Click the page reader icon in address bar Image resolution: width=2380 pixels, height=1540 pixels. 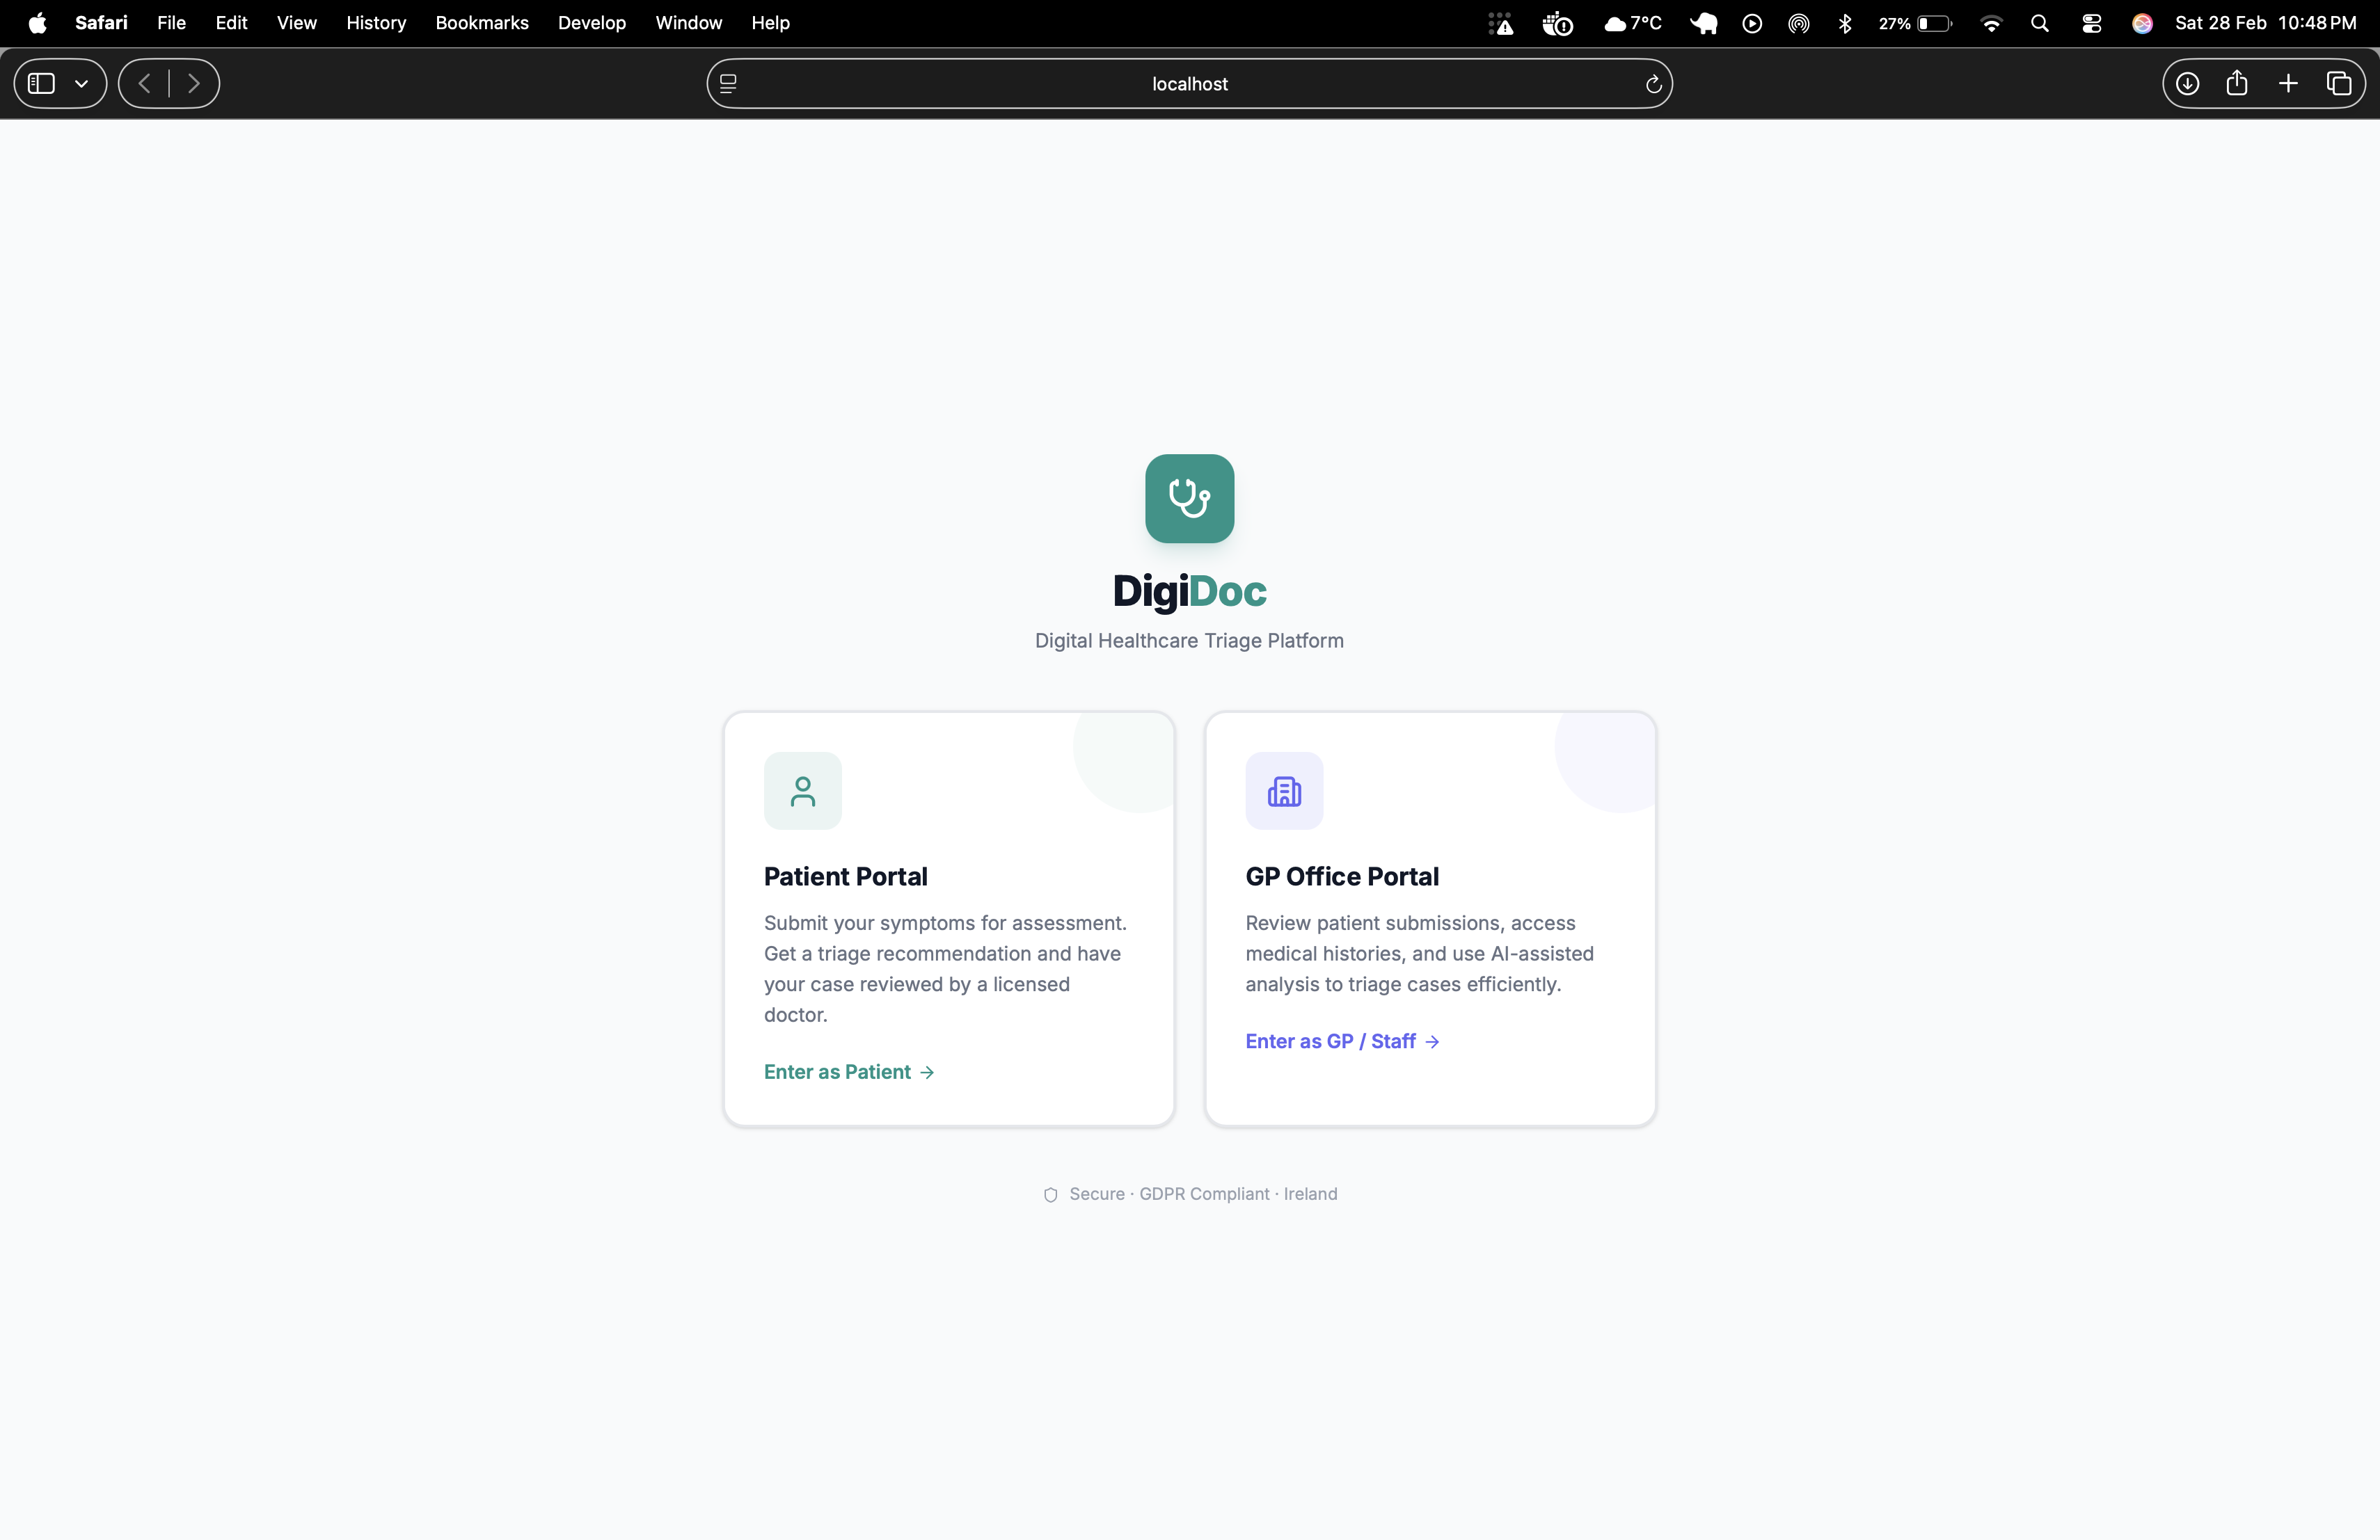click(728, 84)
